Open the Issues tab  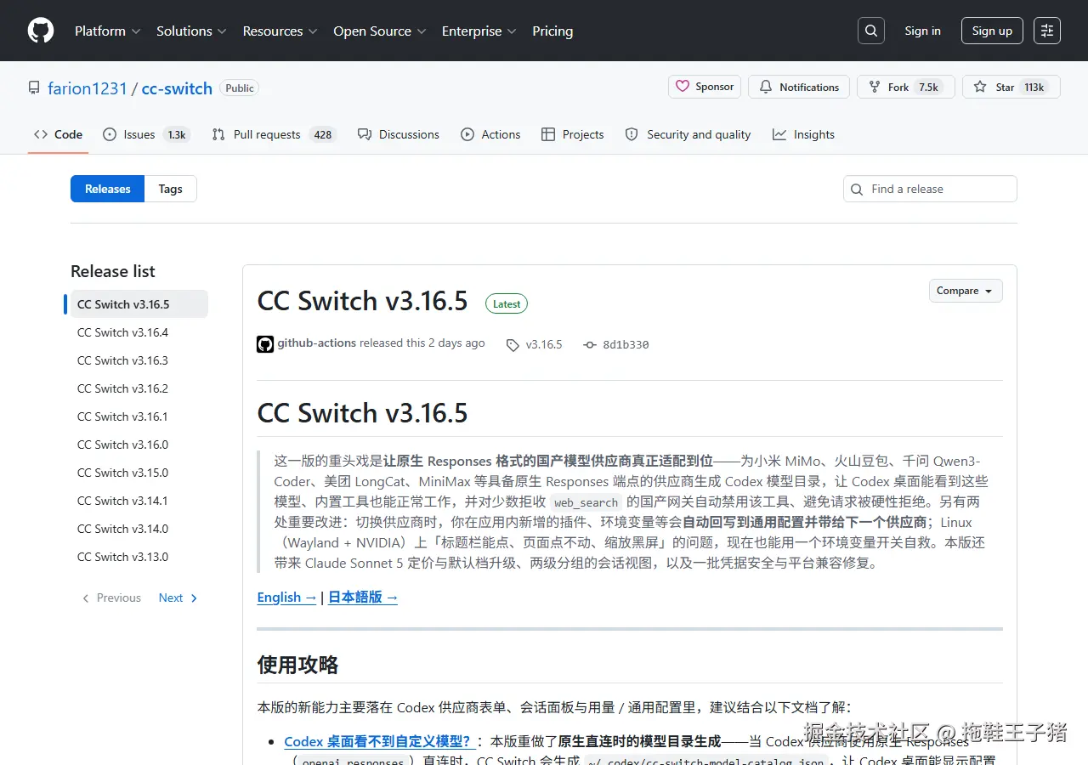click(x=145, y=134)
